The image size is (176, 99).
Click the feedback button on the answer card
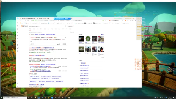(64, 44)
